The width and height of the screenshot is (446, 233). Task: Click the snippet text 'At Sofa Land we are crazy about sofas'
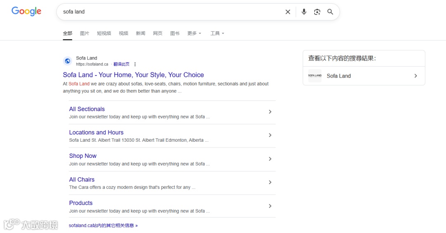102,84
